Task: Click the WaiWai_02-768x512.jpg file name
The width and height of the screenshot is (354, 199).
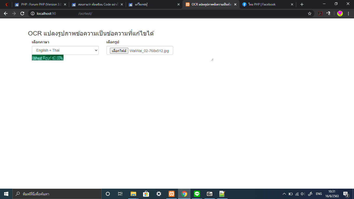Action: (x=149, y=51)
